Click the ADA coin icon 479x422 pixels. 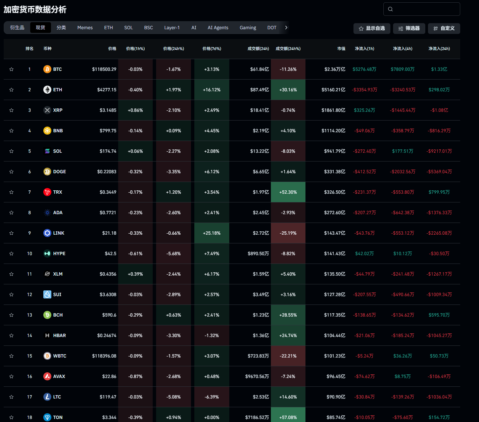coord(47,213)
